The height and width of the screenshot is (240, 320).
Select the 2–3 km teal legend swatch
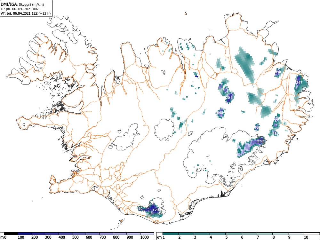[x=186, y=234]
